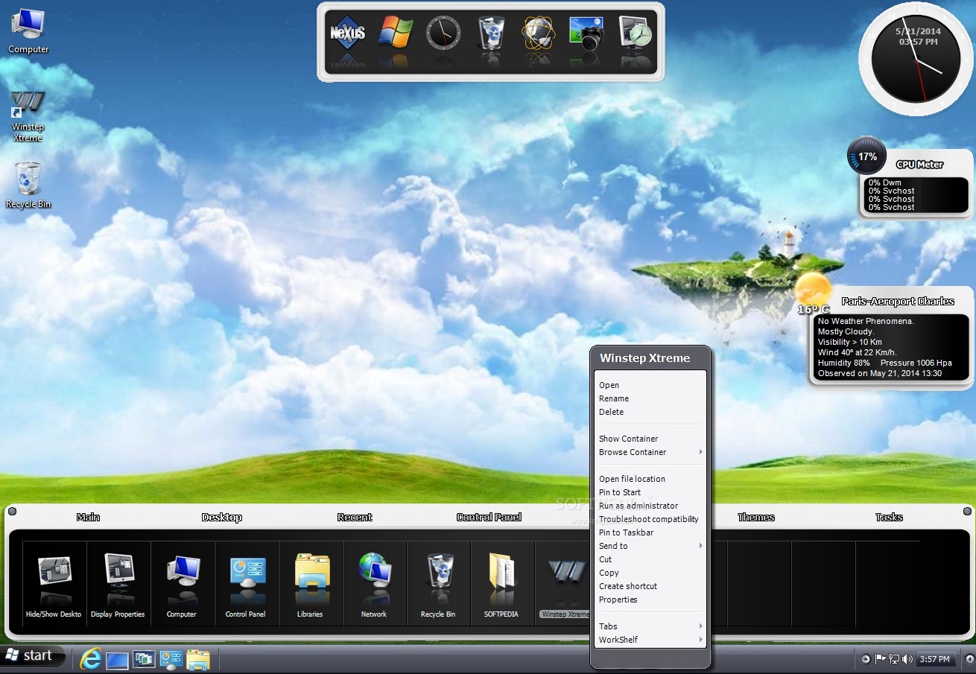Screen dimensions: 976x674
Task: Click the taskbar clock showing 3:57 PM
Action: (934, 659)
